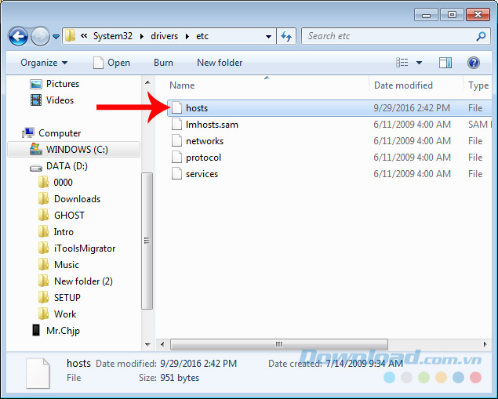Toggle the preview pane
498x399 pixels.
coord(445,63)
